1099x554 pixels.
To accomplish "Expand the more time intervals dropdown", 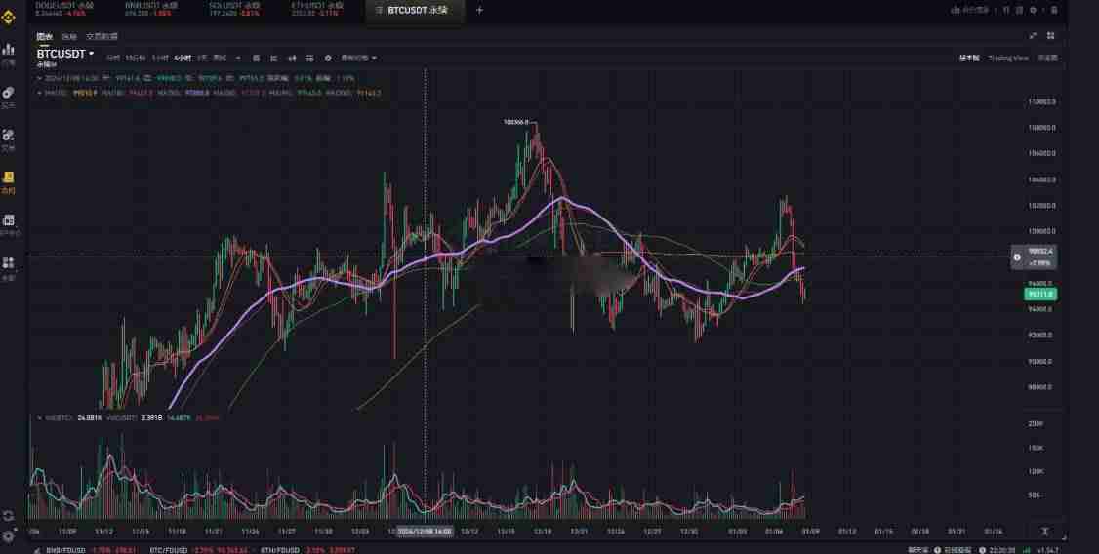I will point(238,58).
